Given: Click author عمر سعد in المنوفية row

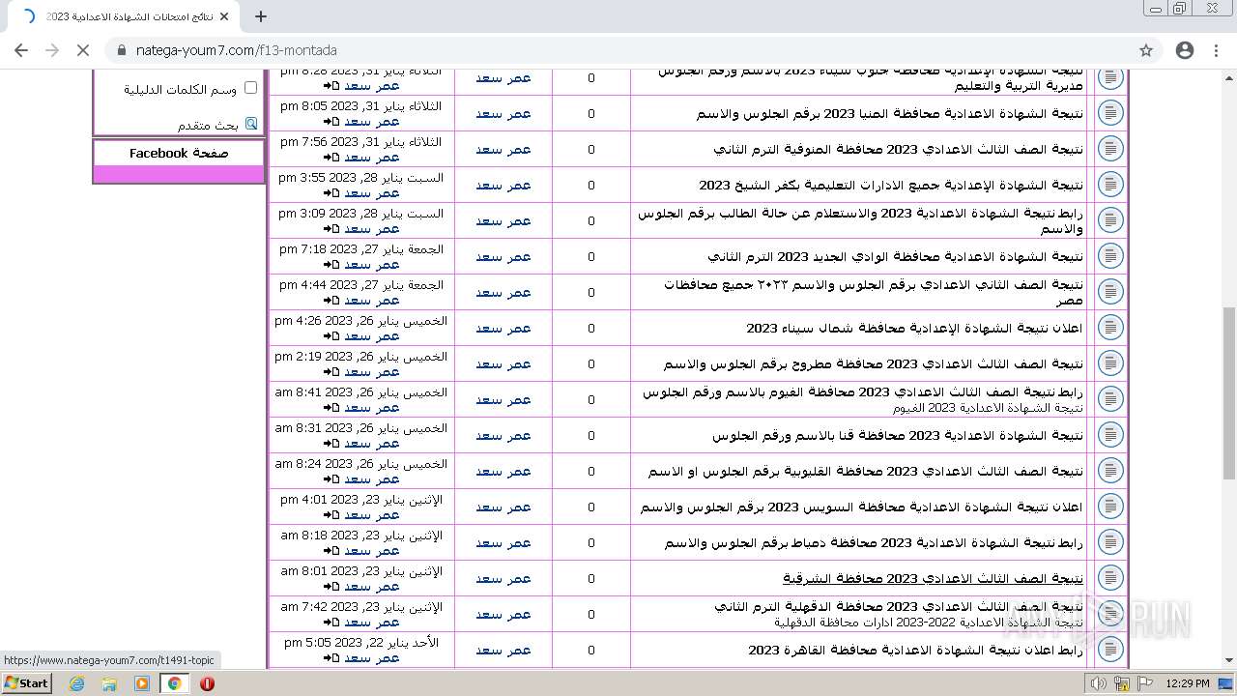Looking at the screenshot, I should [x=503, y=149].
